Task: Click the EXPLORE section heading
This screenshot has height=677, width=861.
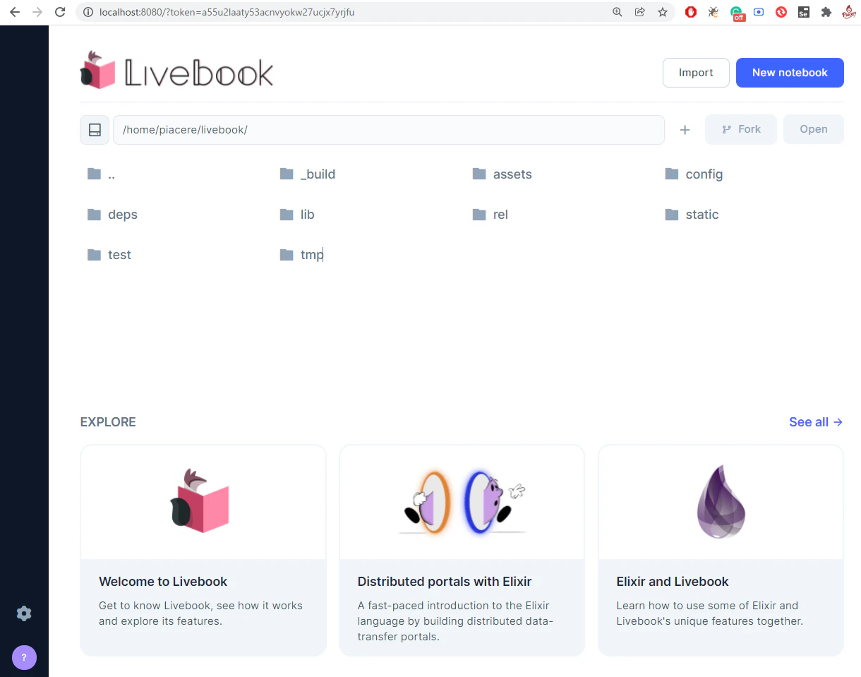Action: click(x=108, y=422)
